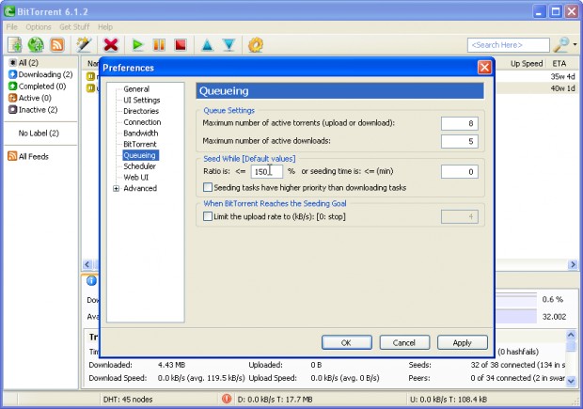Open the search engine dropdown arrow
The height and width of the screenshot is (409, 583).
pyautogui.click(x=575, y=44)
